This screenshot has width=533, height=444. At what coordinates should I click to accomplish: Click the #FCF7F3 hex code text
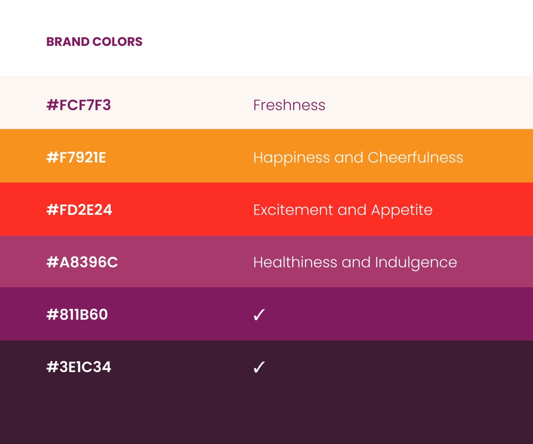79,105
